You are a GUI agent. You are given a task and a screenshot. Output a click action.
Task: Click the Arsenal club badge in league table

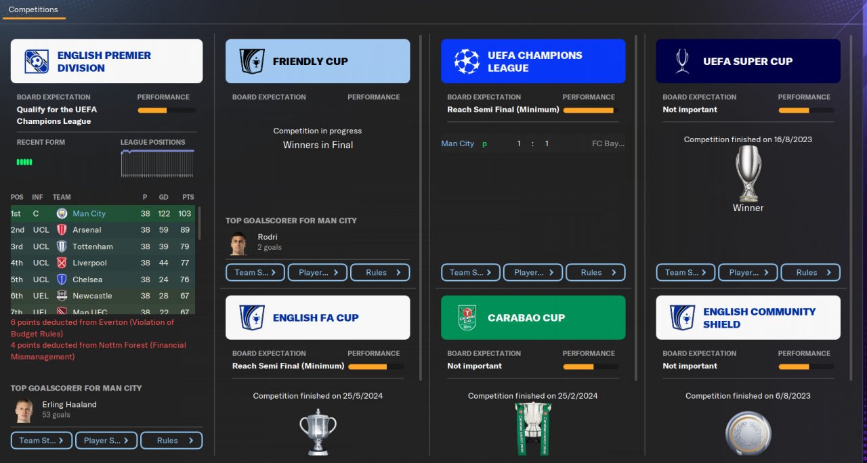62,230
